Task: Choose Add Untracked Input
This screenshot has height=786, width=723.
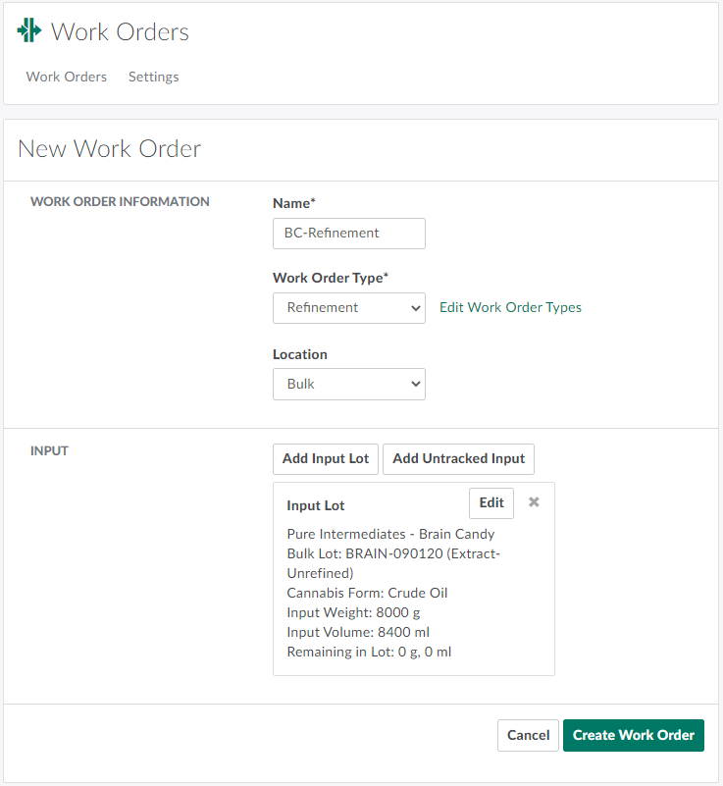Action: pos(458,458)
